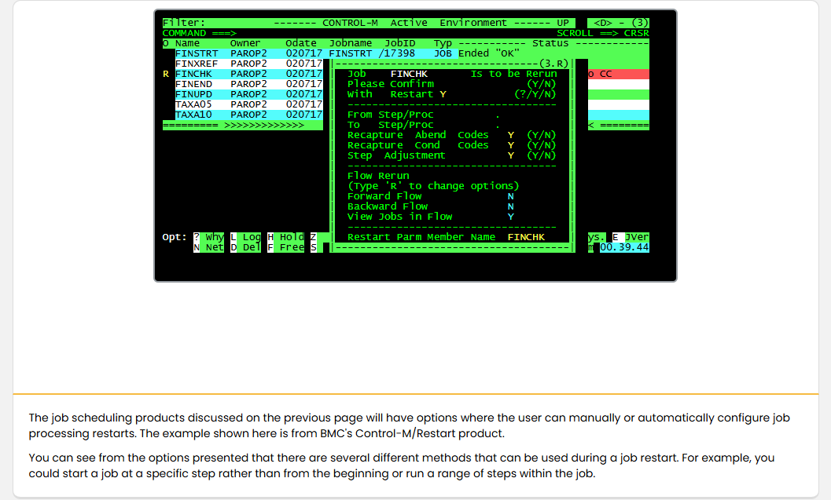Viewport: 831px width, 500px height.
Task: Click the '(Type 'R' to change options)' text
Action: tap(433, 186)
